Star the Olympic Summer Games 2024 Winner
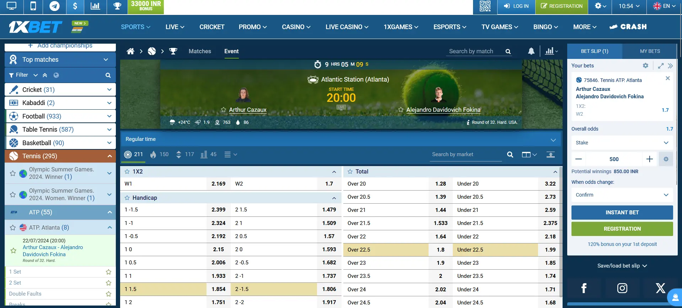Viewport: 682px width, 308px height. 13,173
